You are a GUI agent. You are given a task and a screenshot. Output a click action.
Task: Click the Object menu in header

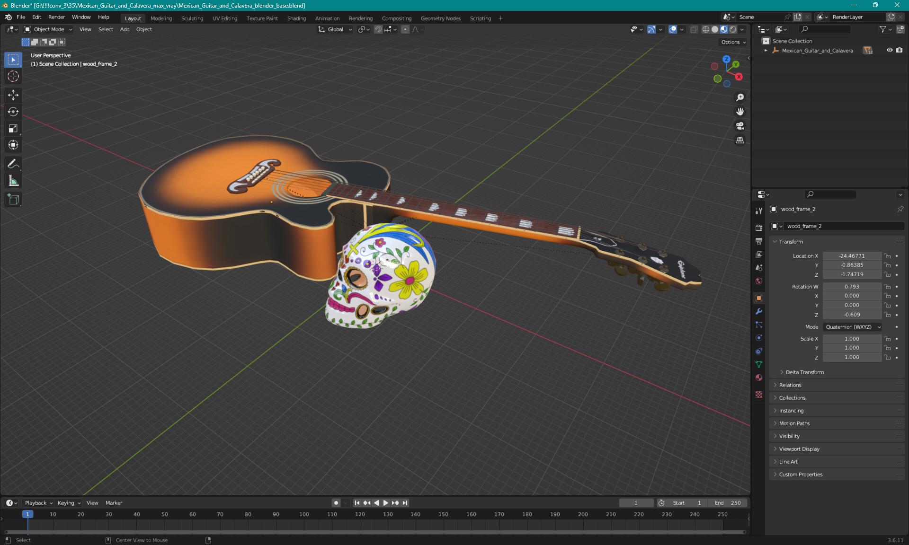click(x=144, y=29)
